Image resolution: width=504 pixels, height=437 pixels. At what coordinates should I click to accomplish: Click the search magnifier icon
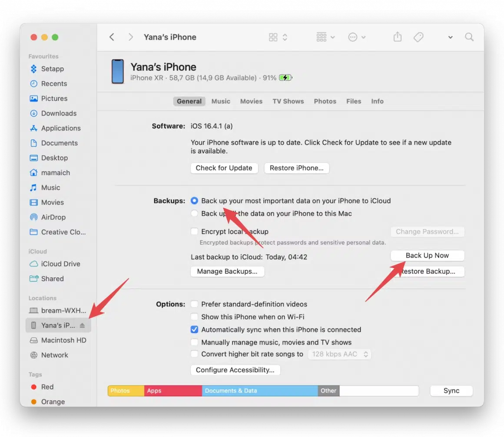point(469,37)
